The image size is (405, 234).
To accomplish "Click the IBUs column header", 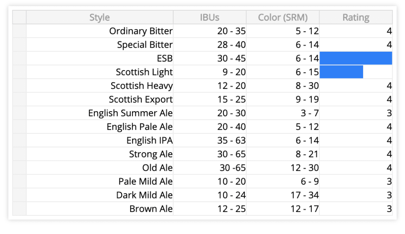I will pyautogui.click(x=210, y=17).
